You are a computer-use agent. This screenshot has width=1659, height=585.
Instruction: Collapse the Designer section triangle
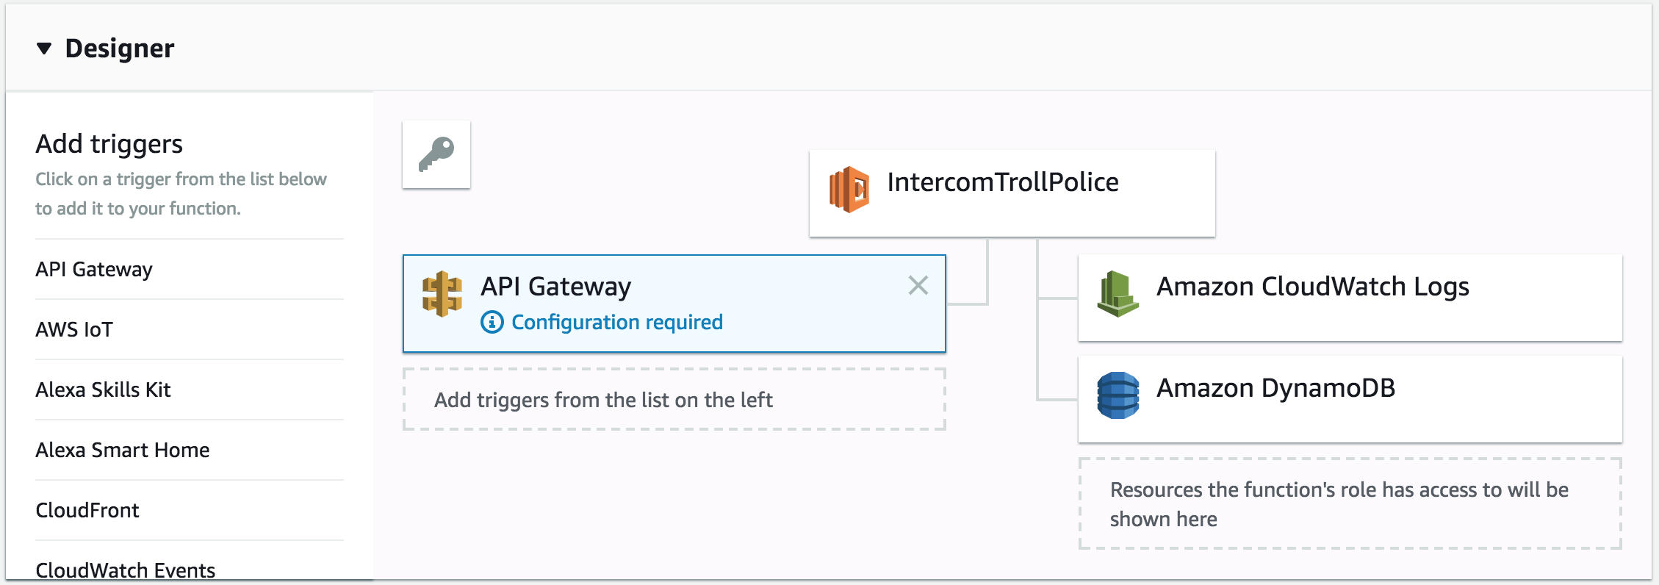tap(44, 49)
